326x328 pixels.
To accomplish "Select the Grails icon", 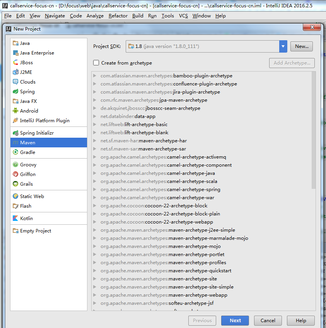I will point(15,184).
